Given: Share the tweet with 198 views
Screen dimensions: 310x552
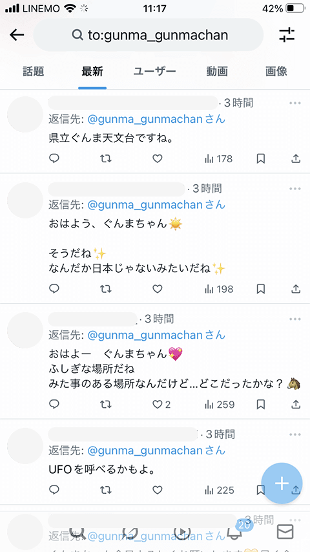Looking at the screenshot, I should click(x=296, y=289).
